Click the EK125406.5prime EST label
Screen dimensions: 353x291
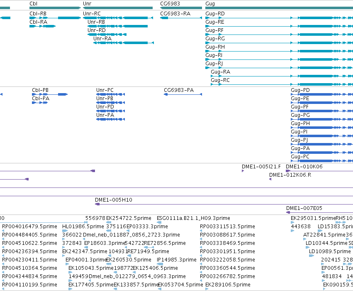[155, 269]
